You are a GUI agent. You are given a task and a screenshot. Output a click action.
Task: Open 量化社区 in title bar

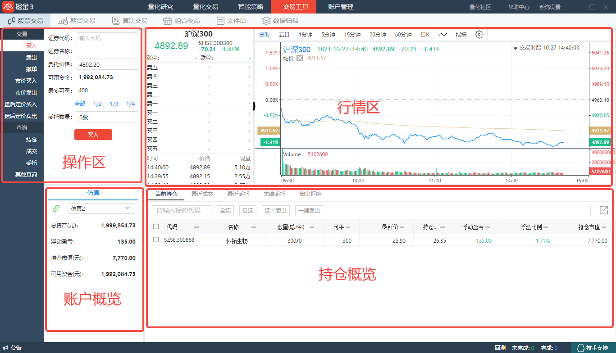480,7
